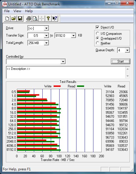Click the Description scrollbar down arrow
Viewport: 136px width, 174px height.
[x=128, y=76]
